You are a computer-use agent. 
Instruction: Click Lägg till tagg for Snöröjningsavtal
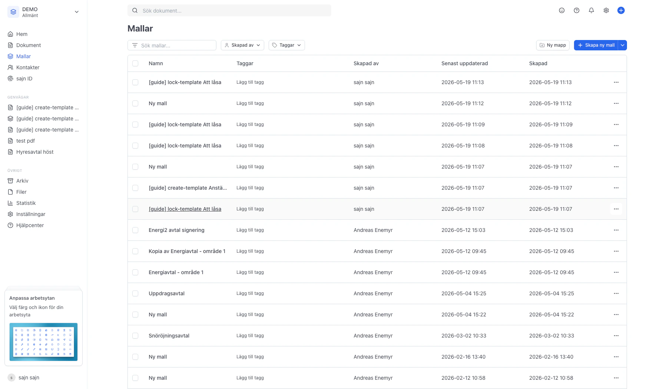point(250,336)
